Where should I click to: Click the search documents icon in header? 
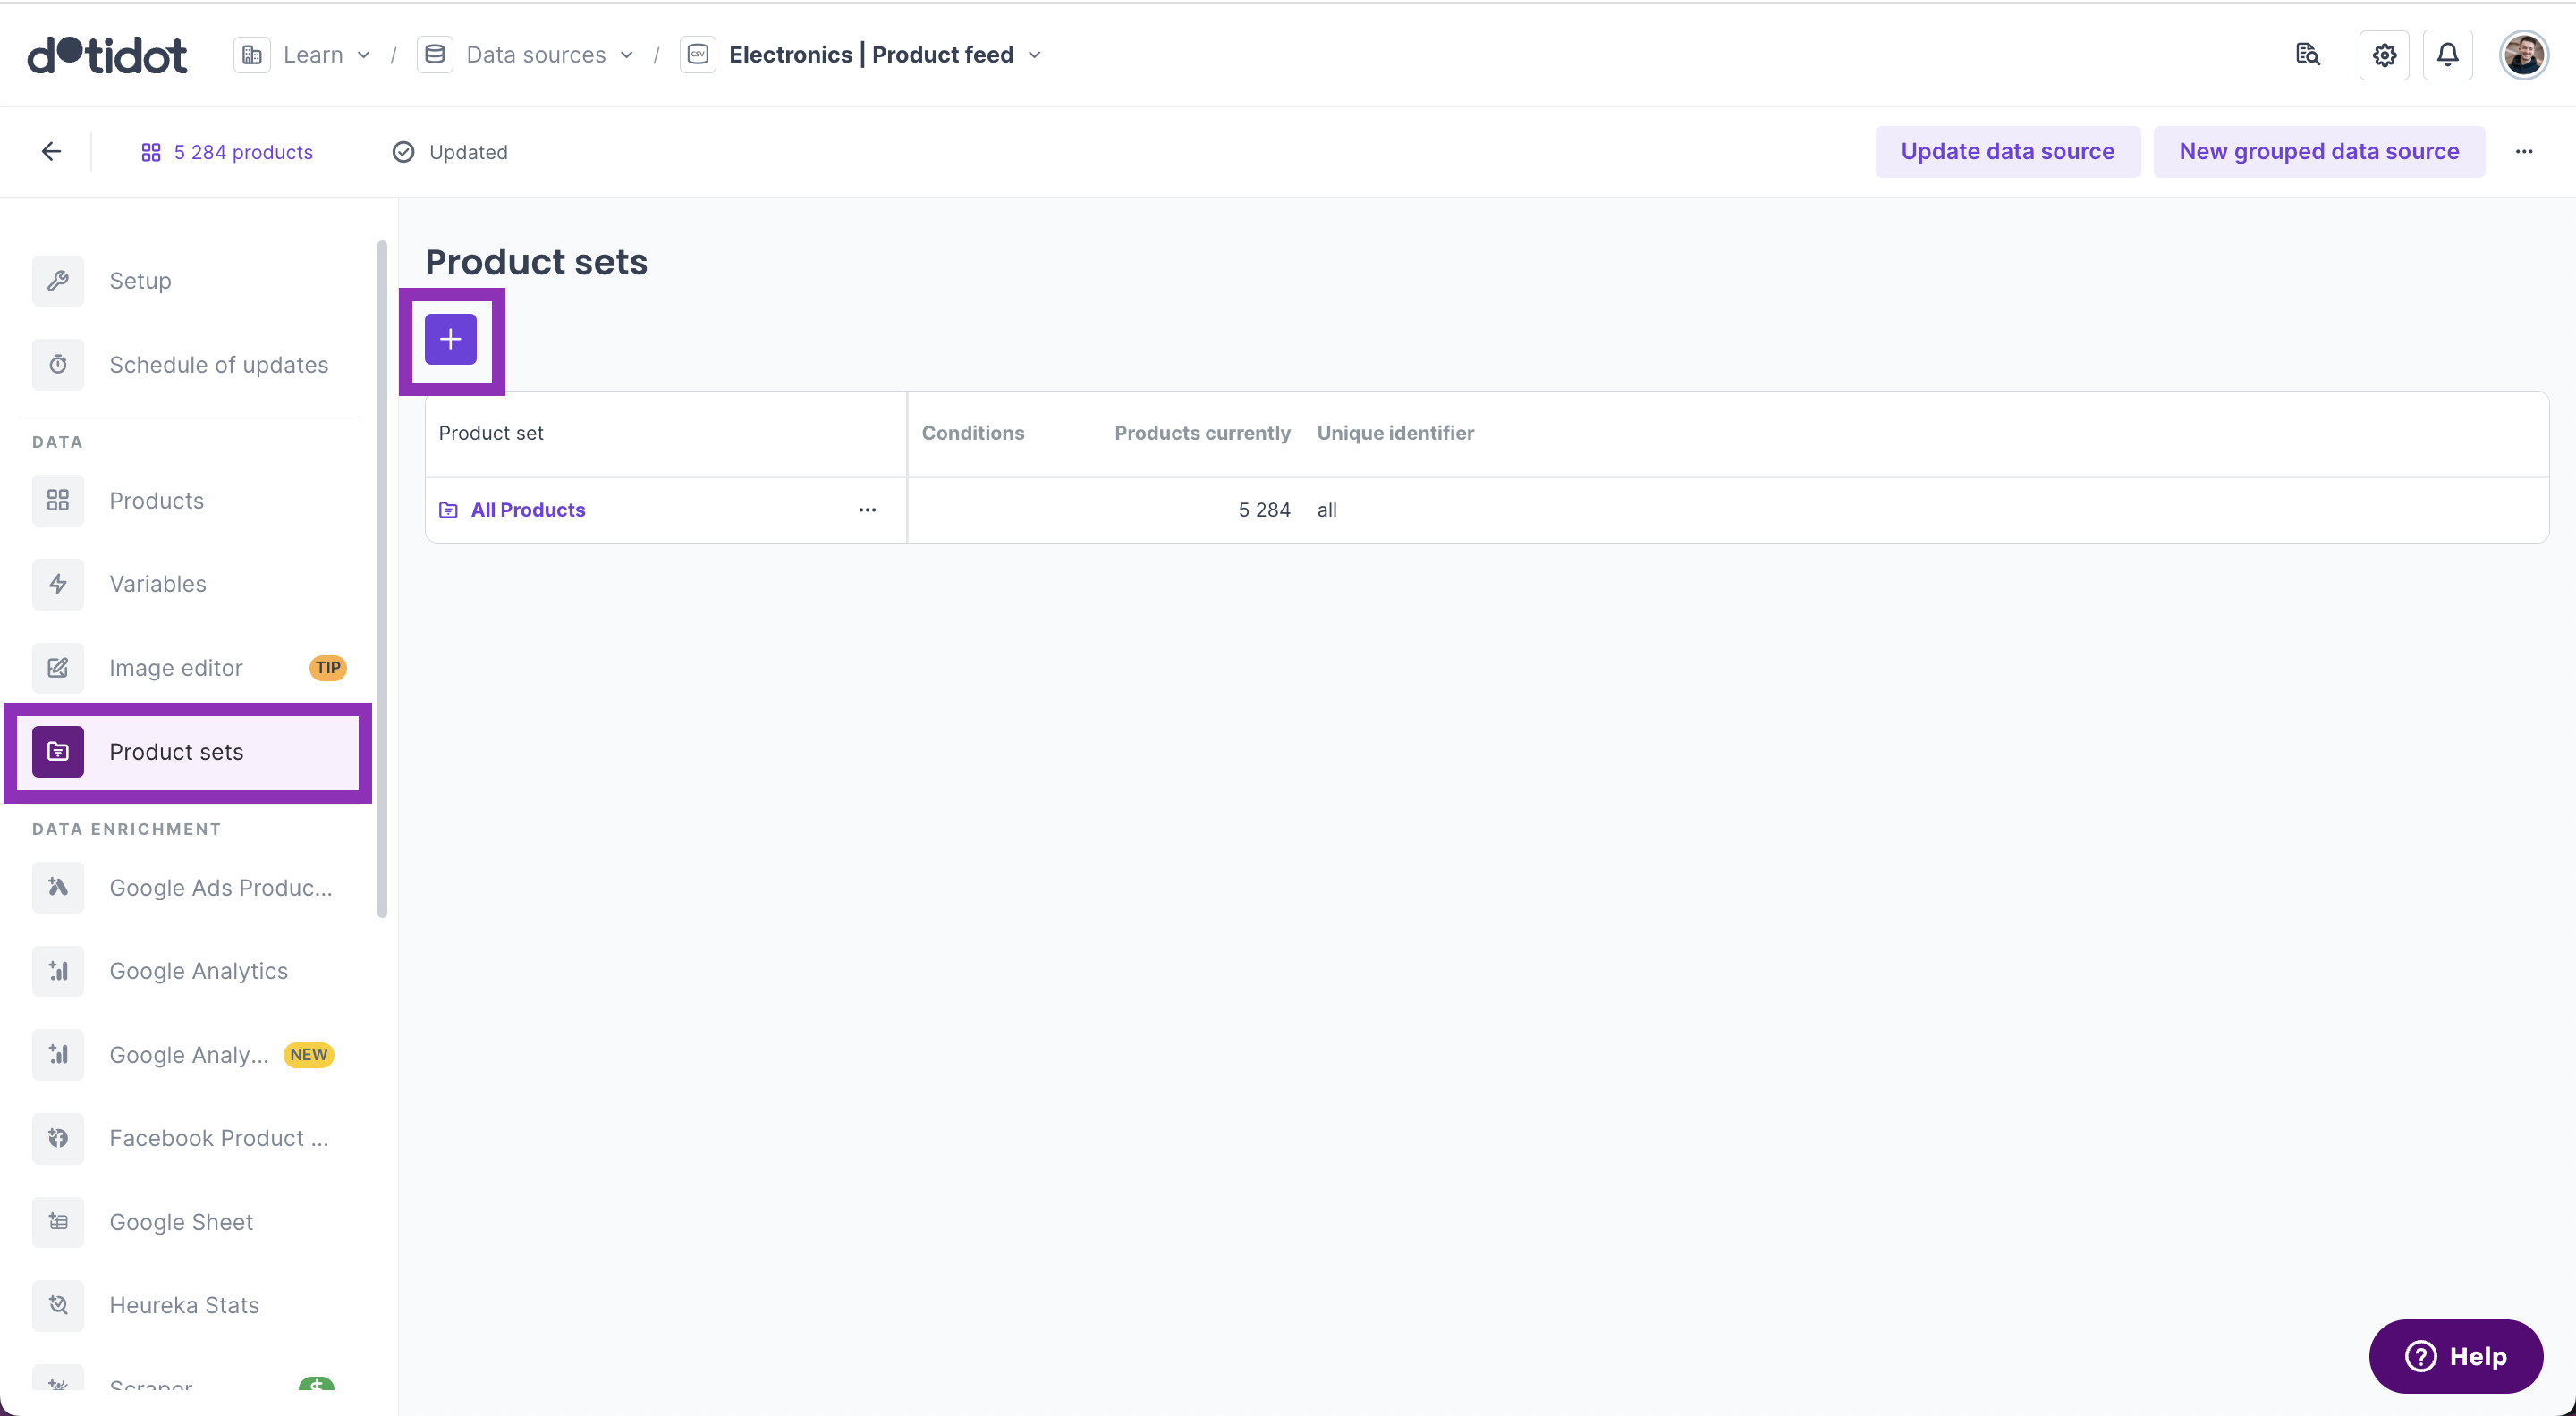(2307, 55)
